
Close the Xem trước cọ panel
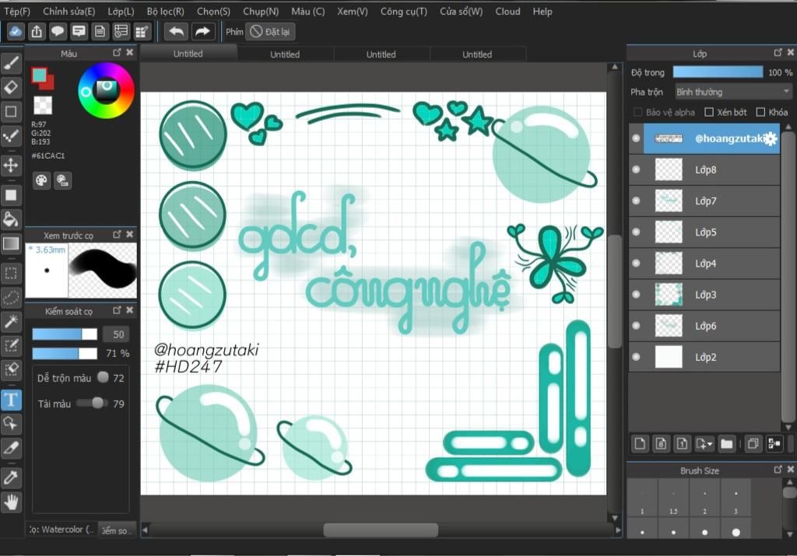[130, 234]
